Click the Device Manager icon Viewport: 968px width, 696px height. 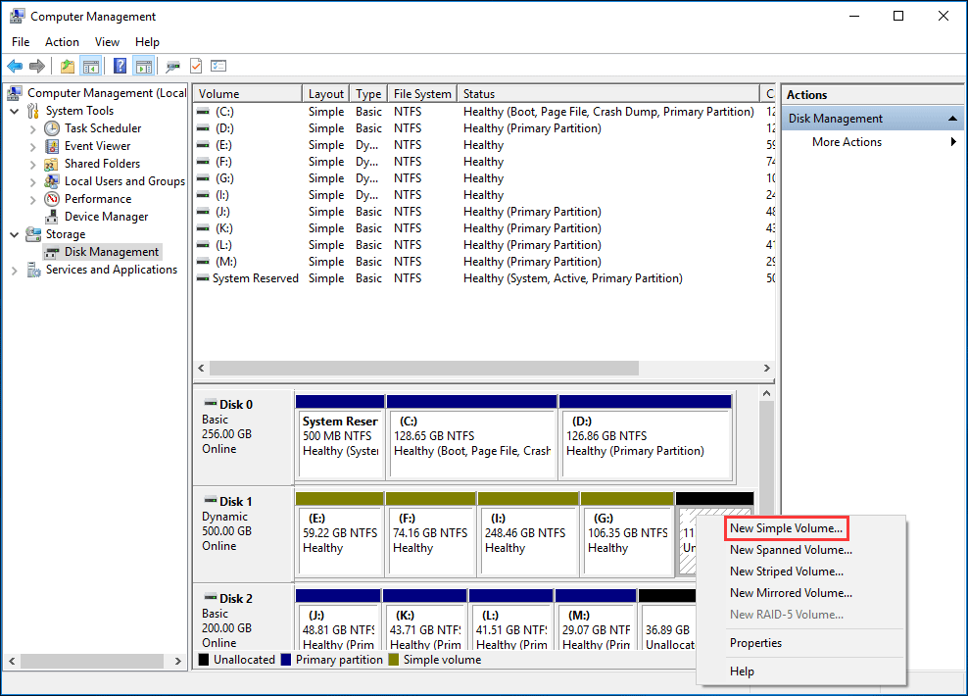pos(52,217)
